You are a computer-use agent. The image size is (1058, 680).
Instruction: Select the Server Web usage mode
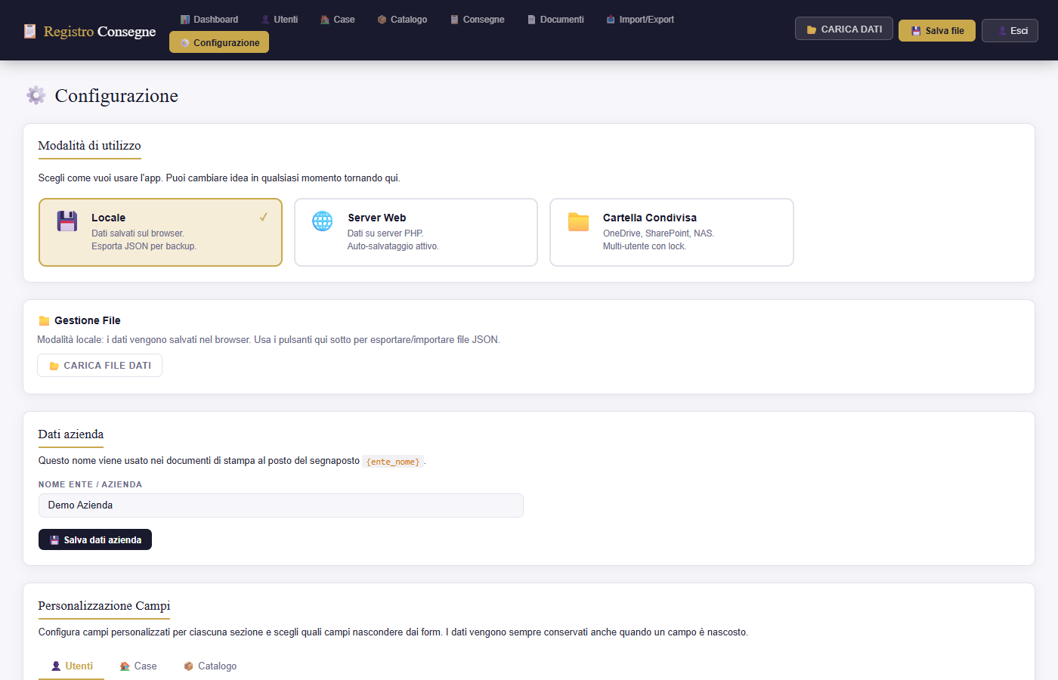point(416,232)
